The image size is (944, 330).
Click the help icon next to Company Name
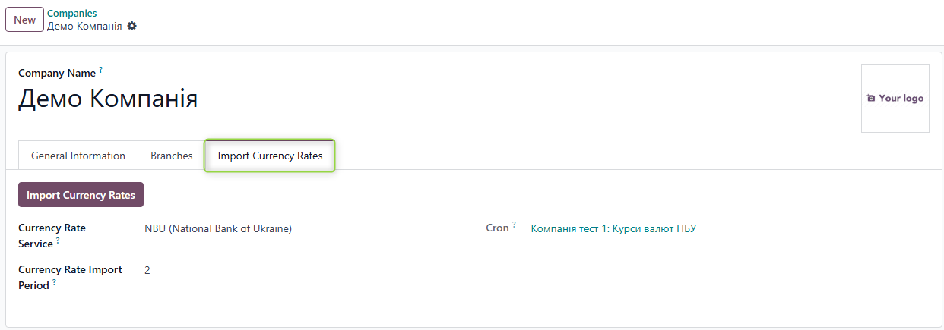pos(100,70)
